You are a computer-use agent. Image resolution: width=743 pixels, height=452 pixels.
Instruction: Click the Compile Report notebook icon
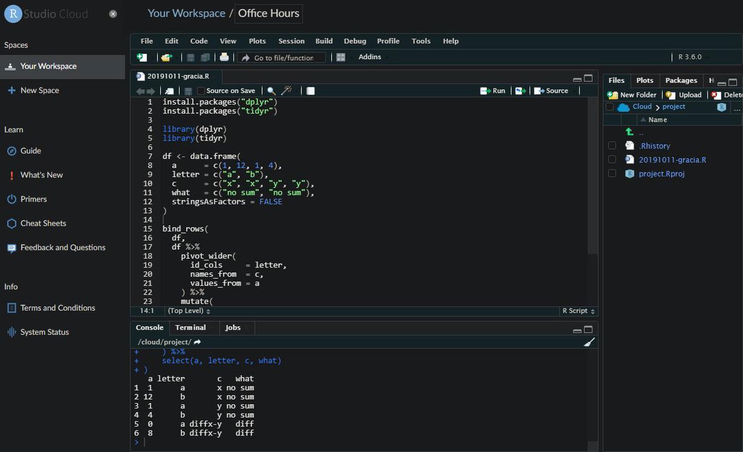pos(310,91)
